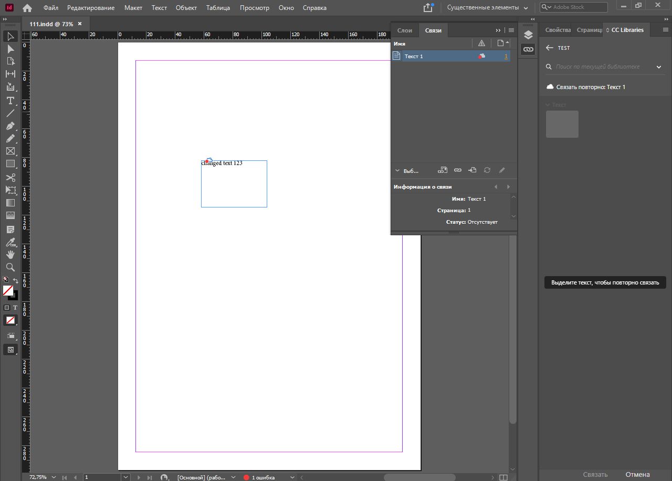Collapse the Выб... section chevron
Viewport: 672px width, 481px height.
(397, 170)
